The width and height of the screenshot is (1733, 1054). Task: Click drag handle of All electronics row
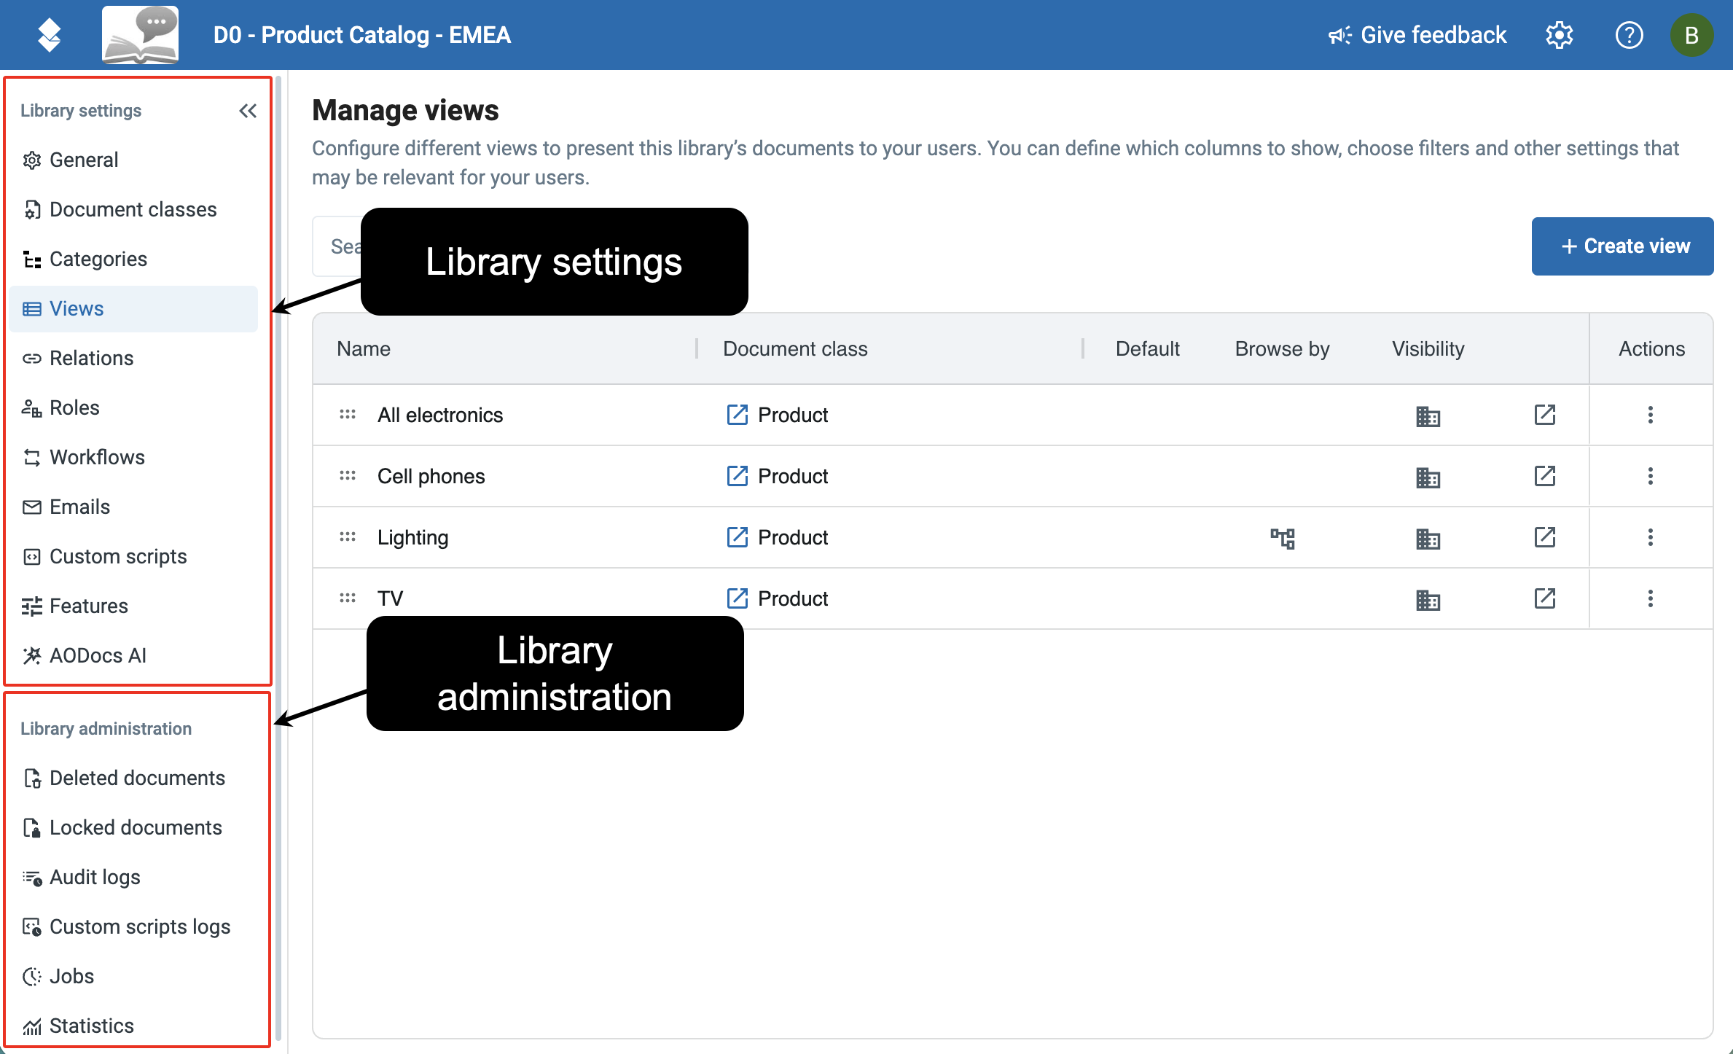[348, 415]
